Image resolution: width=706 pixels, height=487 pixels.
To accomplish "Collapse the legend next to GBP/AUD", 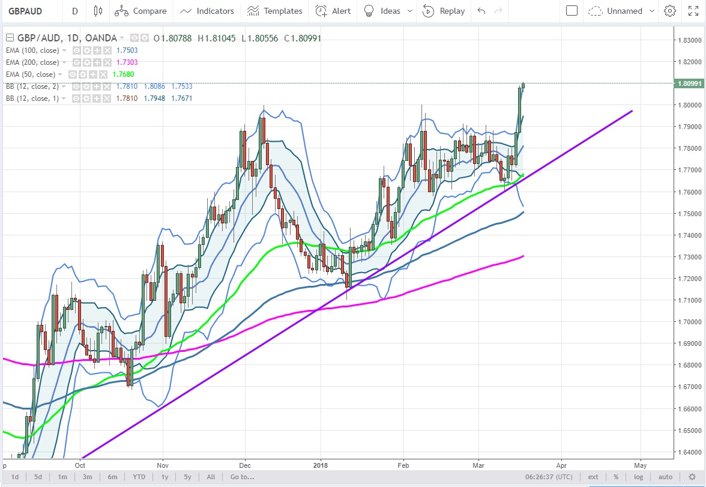I will [x=9, y=38].
